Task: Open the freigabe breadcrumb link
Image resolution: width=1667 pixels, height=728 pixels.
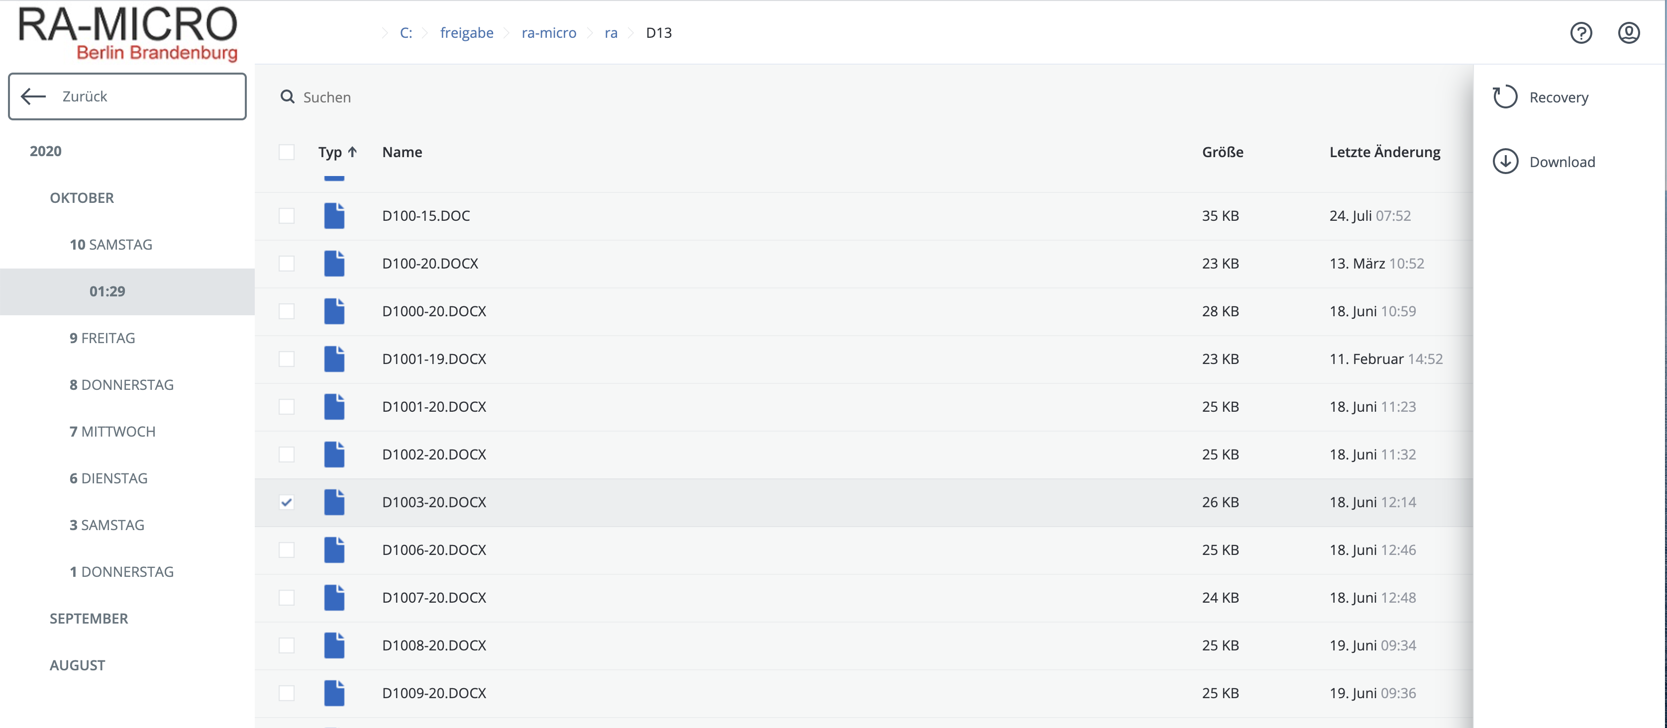Action: (x=467, y=33)
